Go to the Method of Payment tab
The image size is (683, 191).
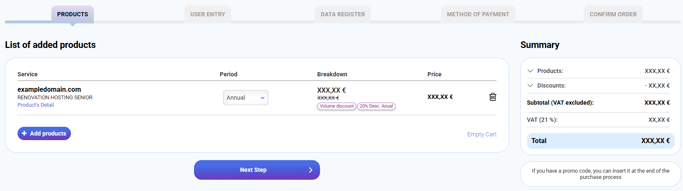[x=478, y=14]
